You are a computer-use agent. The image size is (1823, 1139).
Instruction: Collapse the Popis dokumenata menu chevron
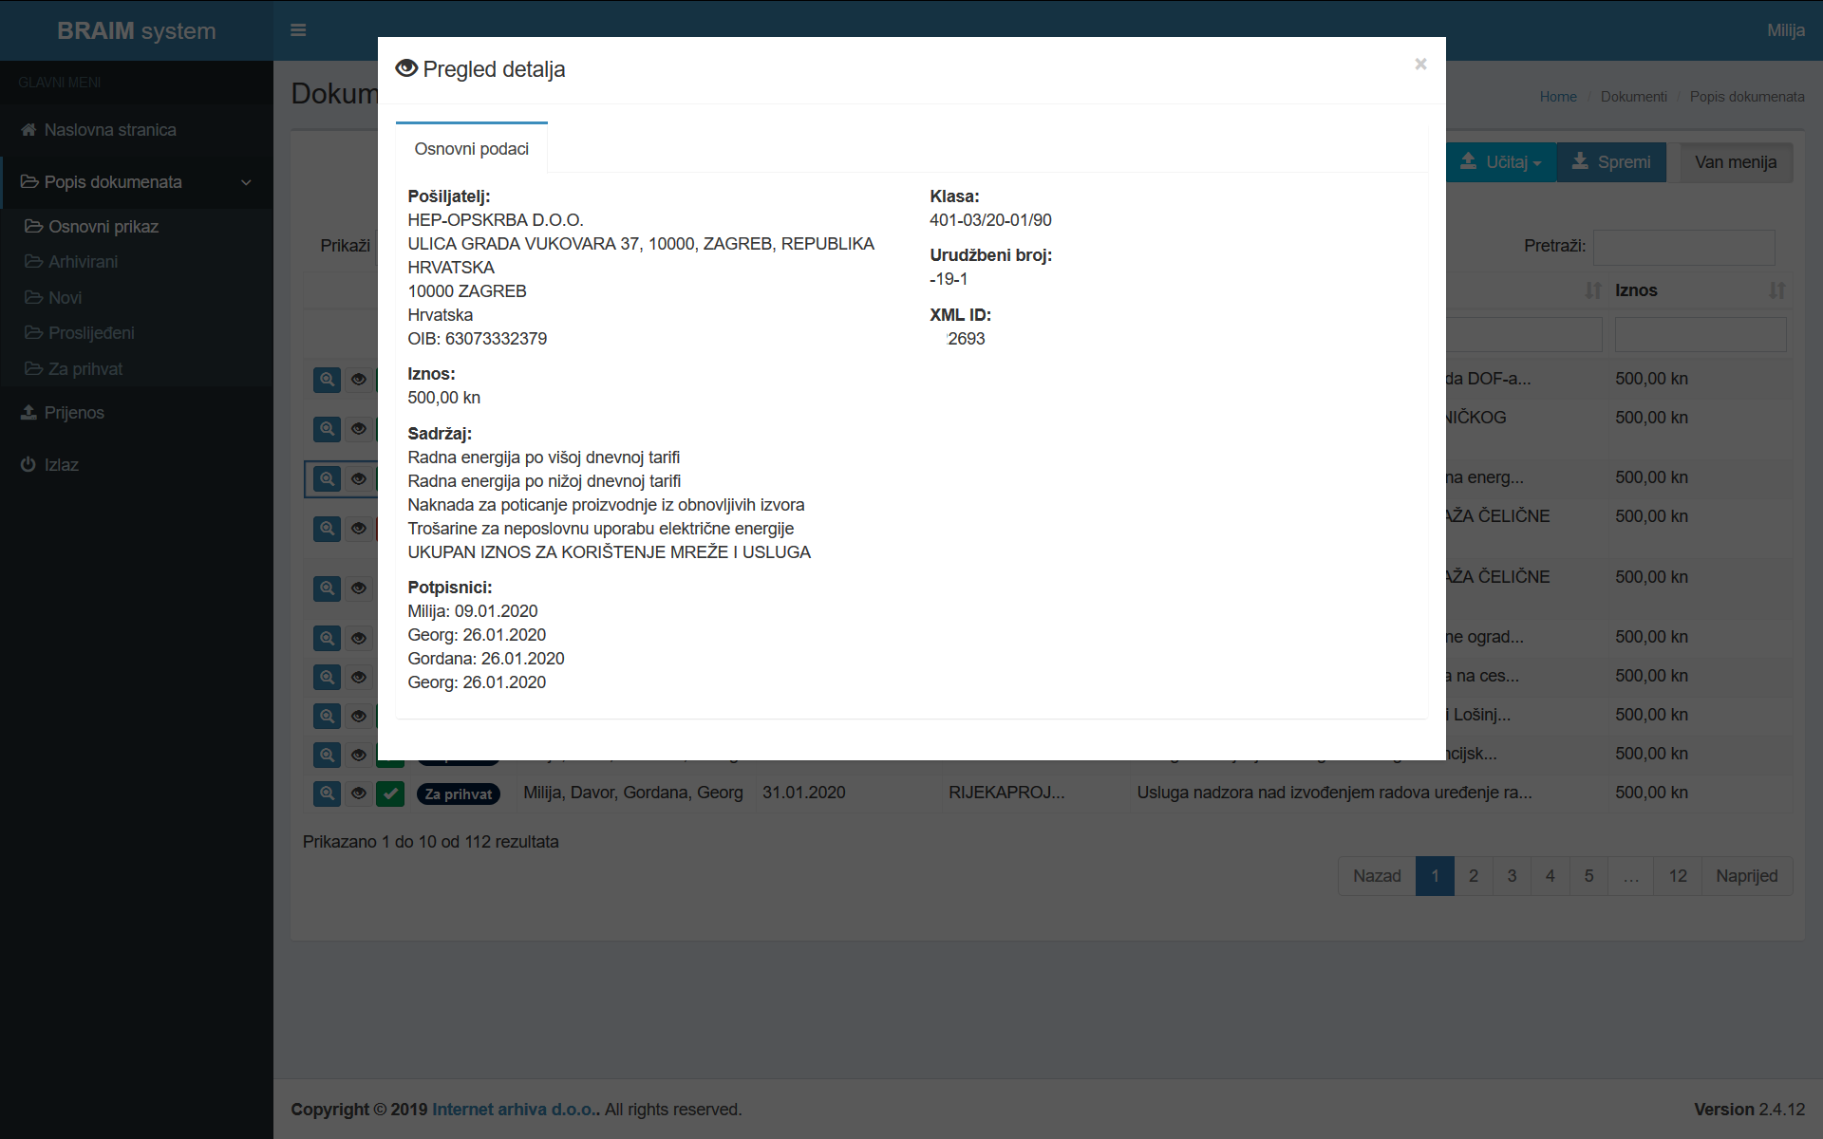pyautogui.click(x=246, y=182)
